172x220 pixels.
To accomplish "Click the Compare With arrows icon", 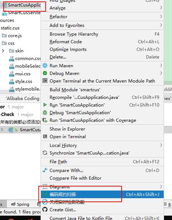I will (x=45, y=170).
